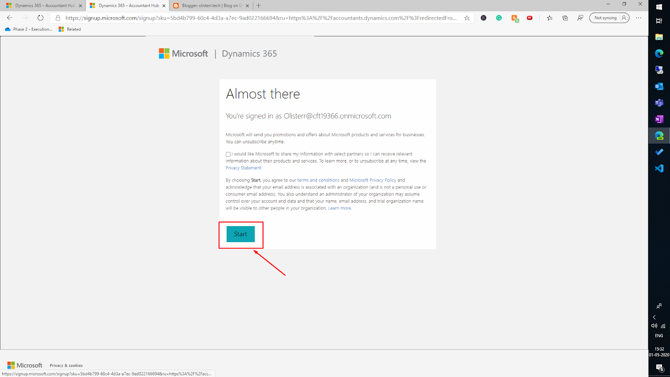Viewport: 670px width, 377px height.
Task: Open the Privacy Statement link
Action: tap(243, 168)
